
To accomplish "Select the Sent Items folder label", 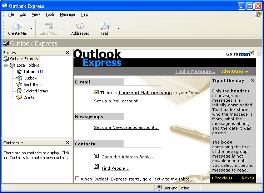I will (x=33, y=85).
